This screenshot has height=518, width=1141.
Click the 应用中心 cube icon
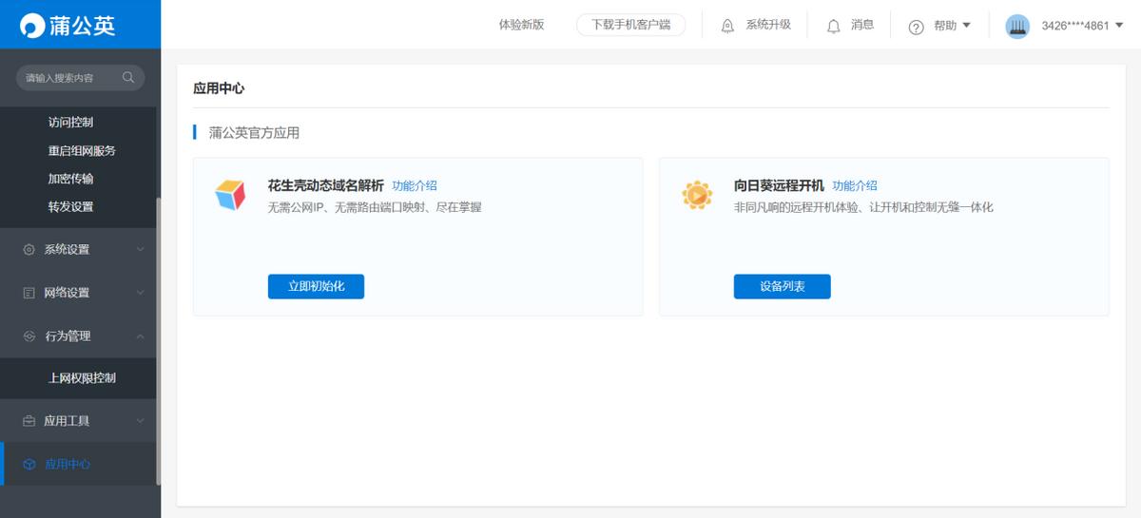29,465
